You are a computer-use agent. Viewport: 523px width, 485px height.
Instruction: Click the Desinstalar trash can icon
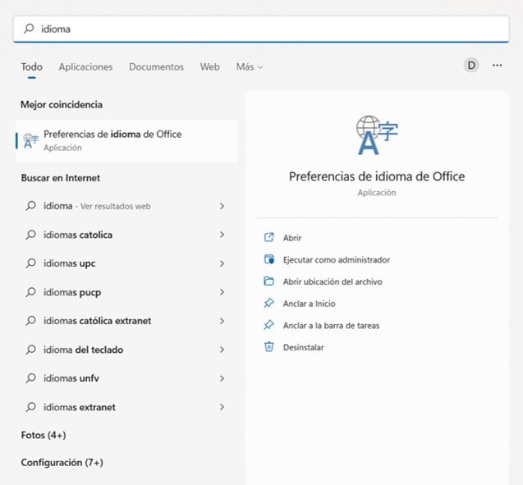[x=268, y=347]
